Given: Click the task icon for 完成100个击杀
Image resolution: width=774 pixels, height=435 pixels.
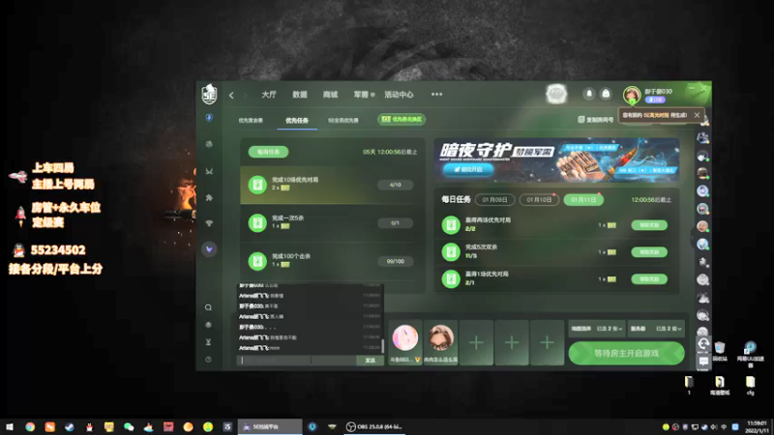Looking at the screenshot, I should (257, 261).
